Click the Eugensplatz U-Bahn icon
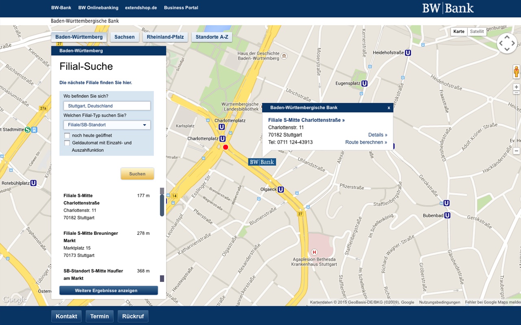The width and height of the screenshot is (521, 325). pyautogui.click(x=365, y=83)
